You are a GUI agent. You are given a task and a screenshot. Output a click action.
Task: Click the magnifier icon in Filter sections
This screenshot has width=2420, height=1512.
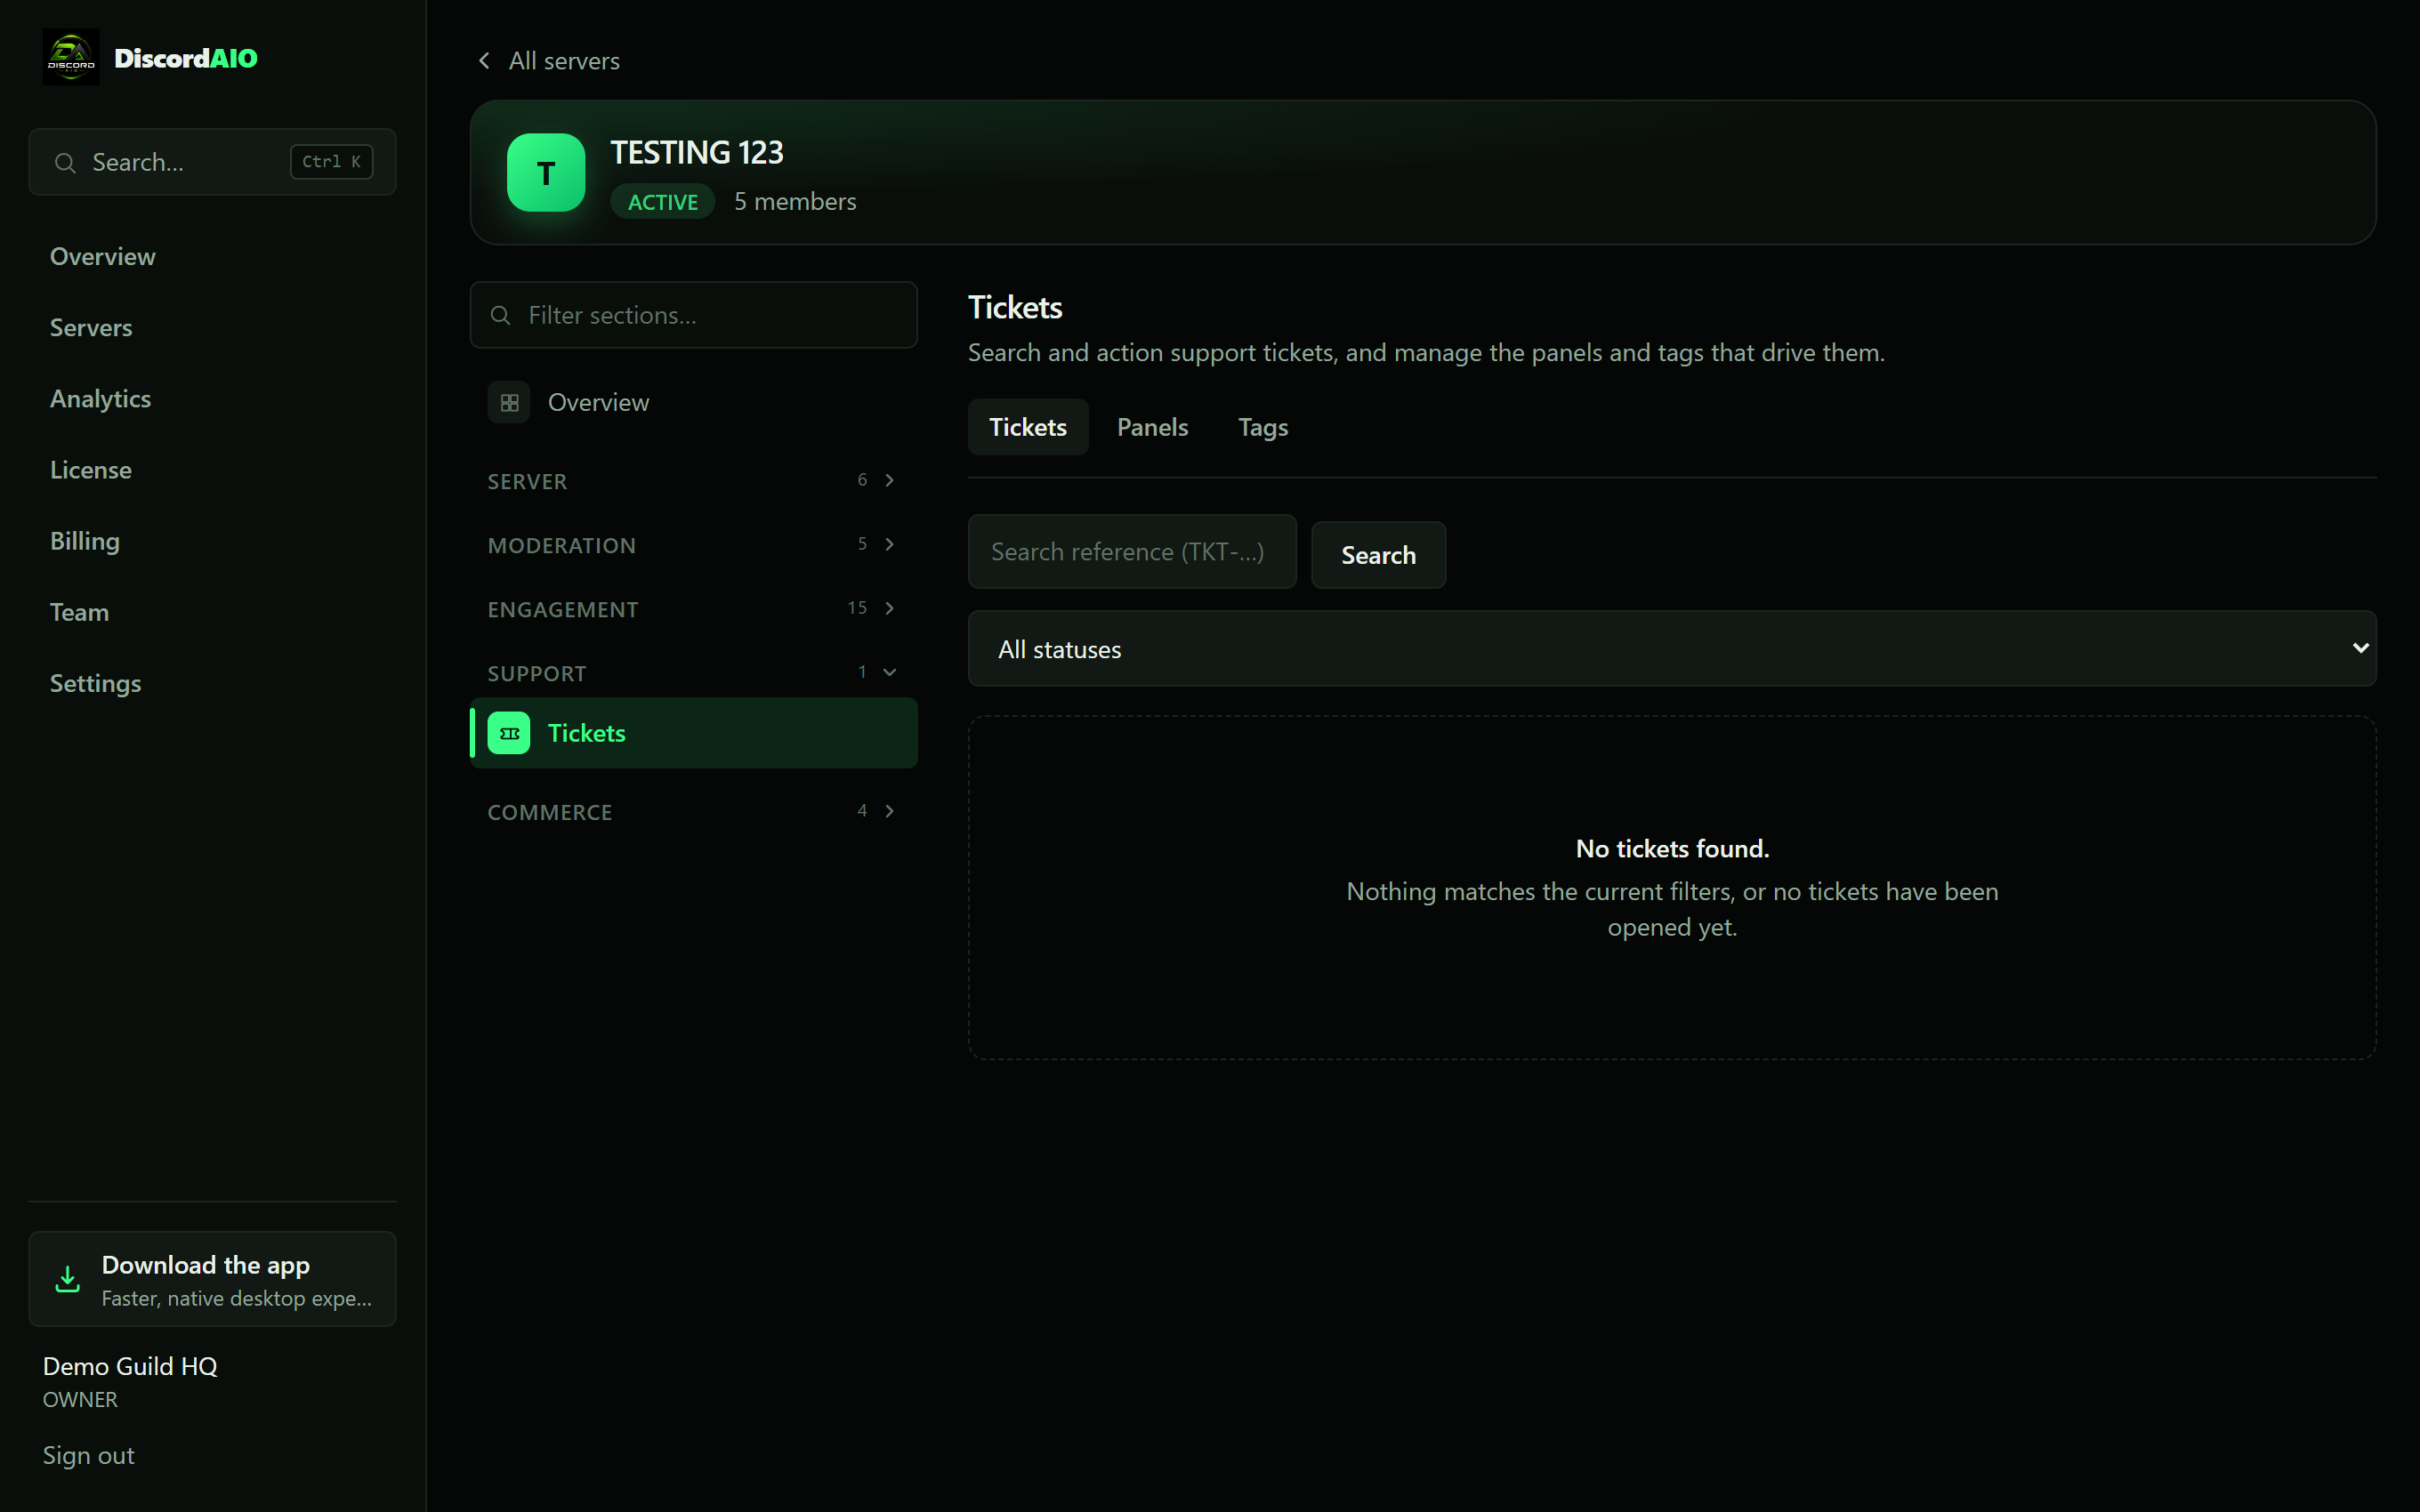pos(500,315)
